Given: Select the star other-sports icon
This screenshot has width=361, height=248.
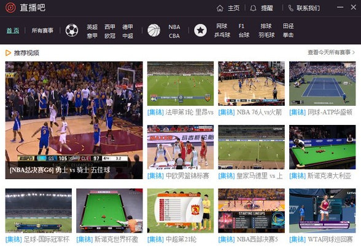Looking at the screenshot, I should pyautogui.click(x=200, y=30).
